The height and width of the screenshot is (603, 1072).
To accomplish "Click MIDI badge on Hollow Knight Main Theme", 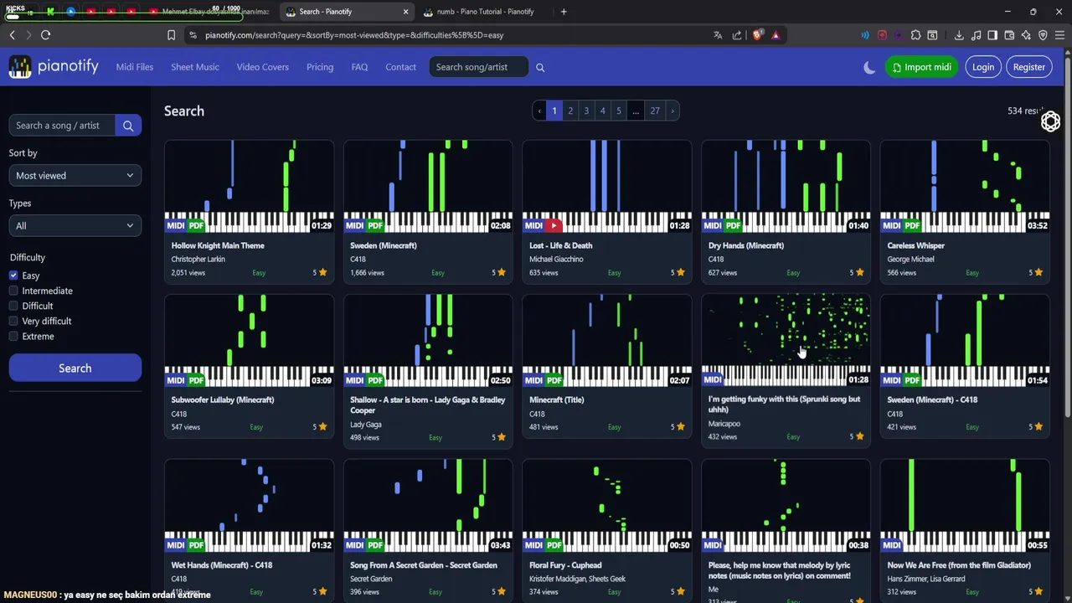I will coord(175,225).
